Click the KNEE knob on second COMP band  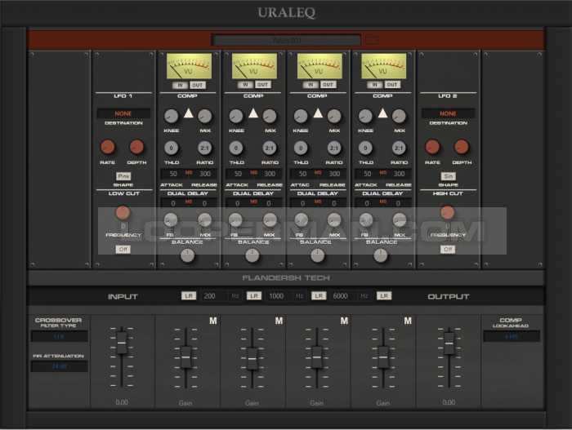point(236,116)
